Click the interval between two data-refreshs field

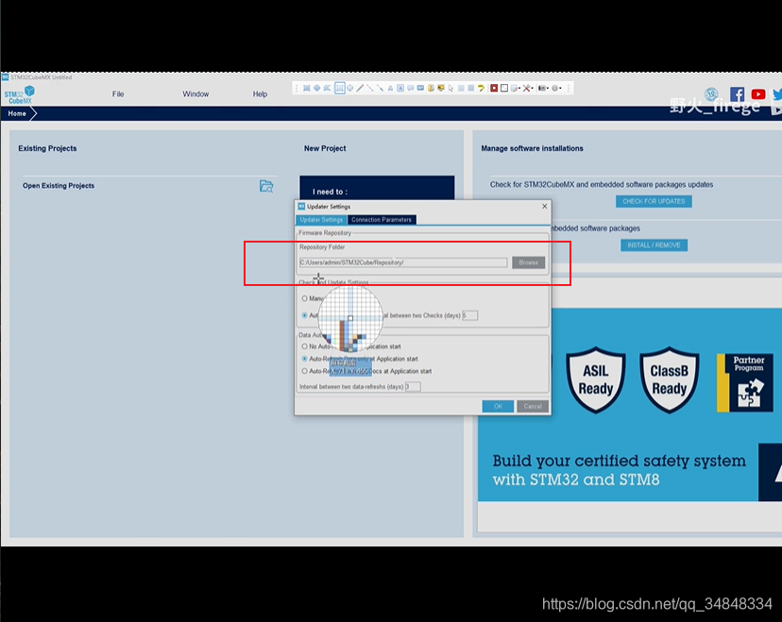(413, 387)
